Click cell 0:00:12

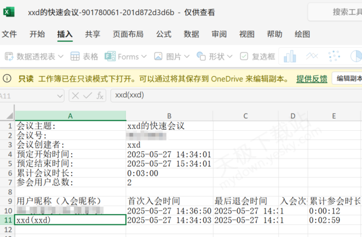[x=334, y=210]
